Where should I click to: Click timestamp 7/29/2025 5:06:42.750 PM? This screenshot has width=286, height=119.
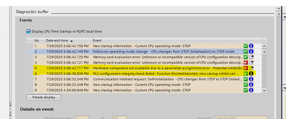(x=67, y=46)
